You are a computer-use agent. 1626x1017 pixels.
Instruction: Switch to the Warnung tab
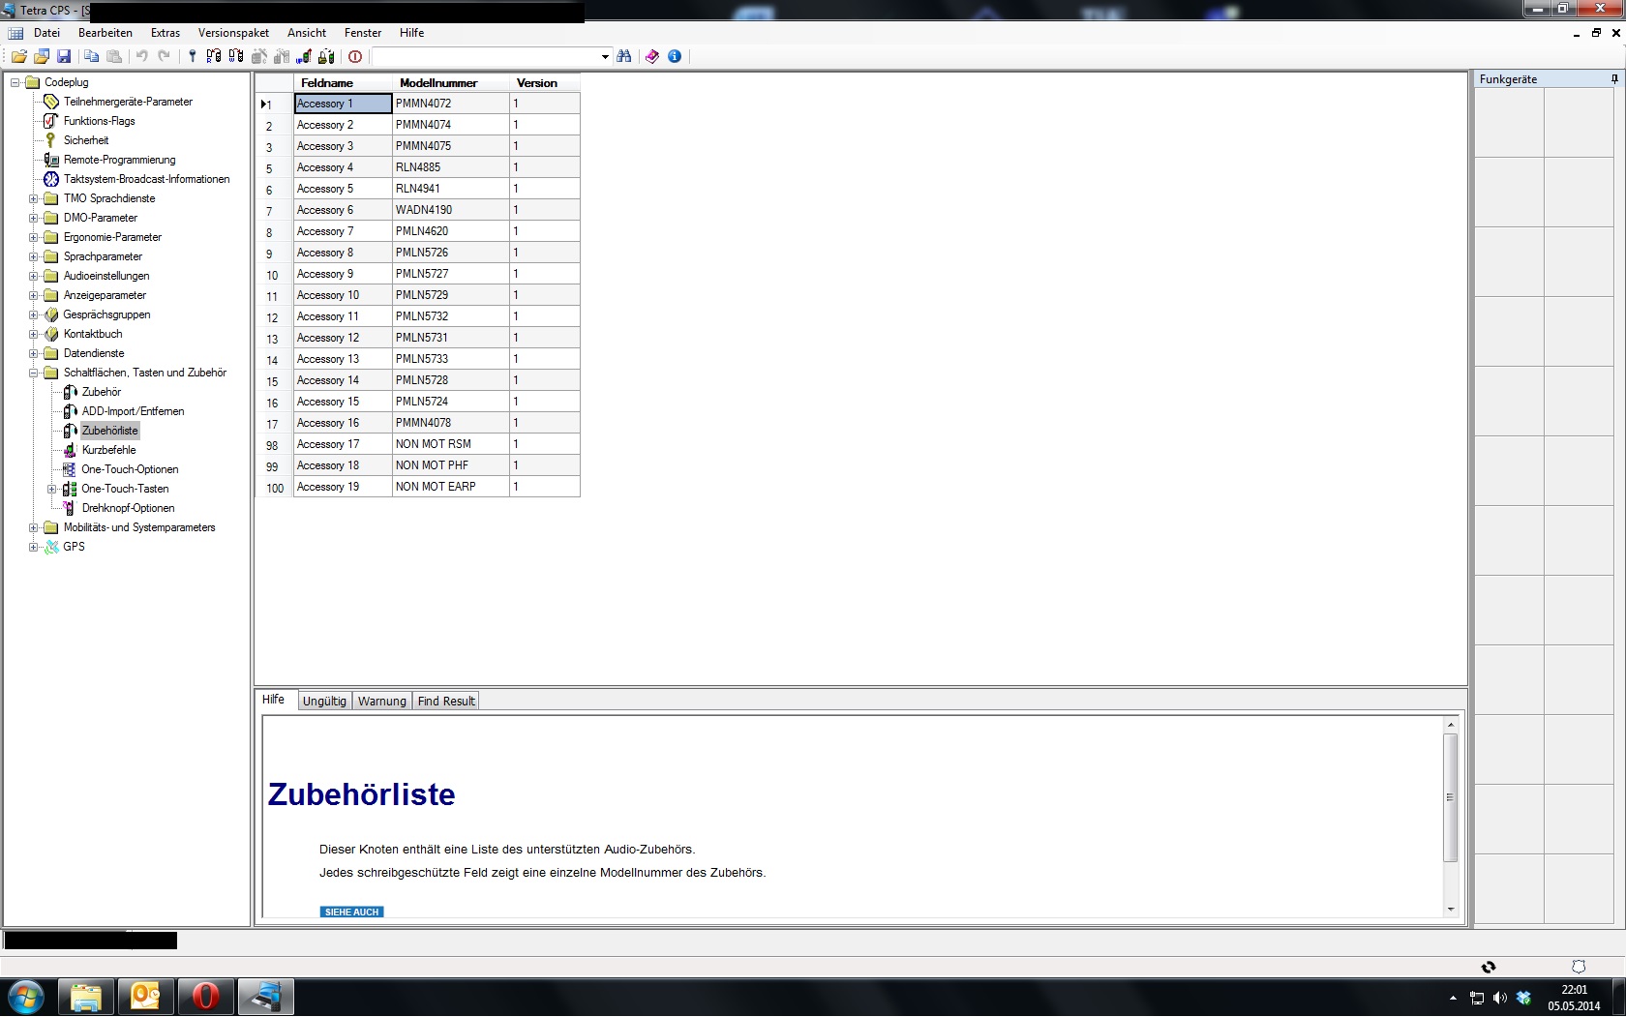(x=381, y=701)
